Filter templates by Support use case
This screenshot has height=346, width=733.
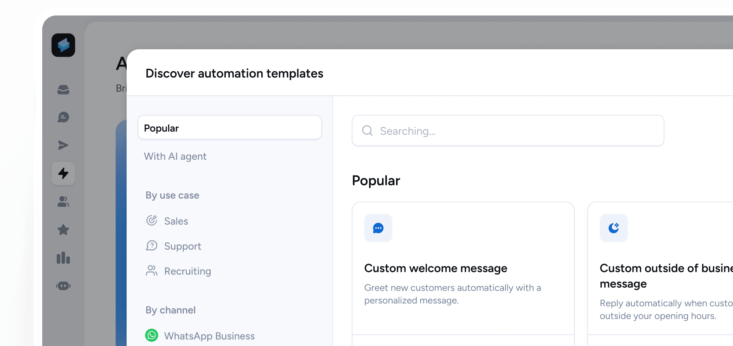tap(182, 246)
